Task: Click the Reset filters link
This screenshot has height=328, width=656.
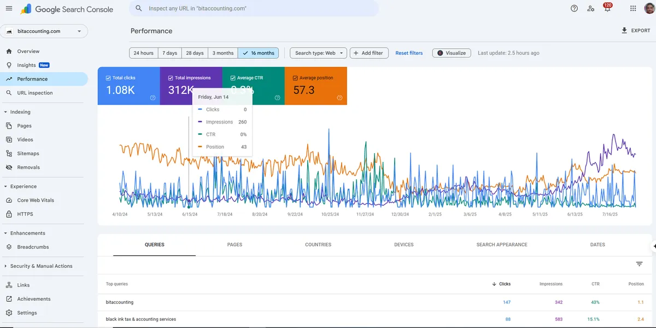Action: 409,53
